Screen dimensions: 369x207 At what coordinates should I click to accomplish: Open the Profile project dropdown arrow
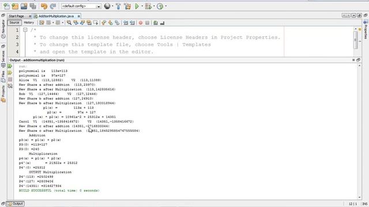point(165,6)
